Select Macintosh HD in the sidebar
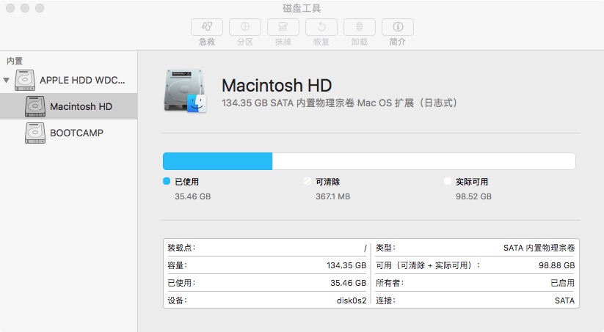This screenshot has height=332, width=604. [x=81, y=106]
